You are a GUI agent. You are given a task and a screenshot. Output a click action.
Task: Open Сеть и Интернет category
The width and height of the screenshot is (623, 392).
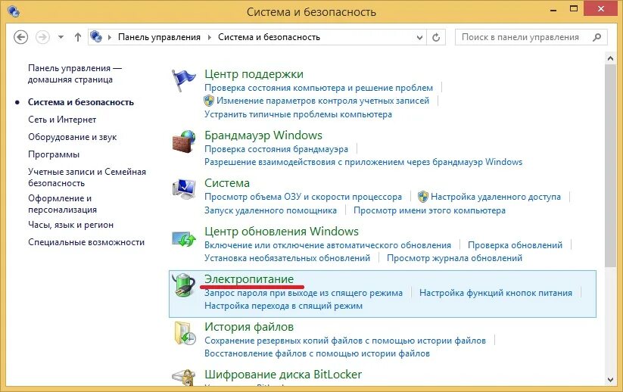tap(62, 120)
